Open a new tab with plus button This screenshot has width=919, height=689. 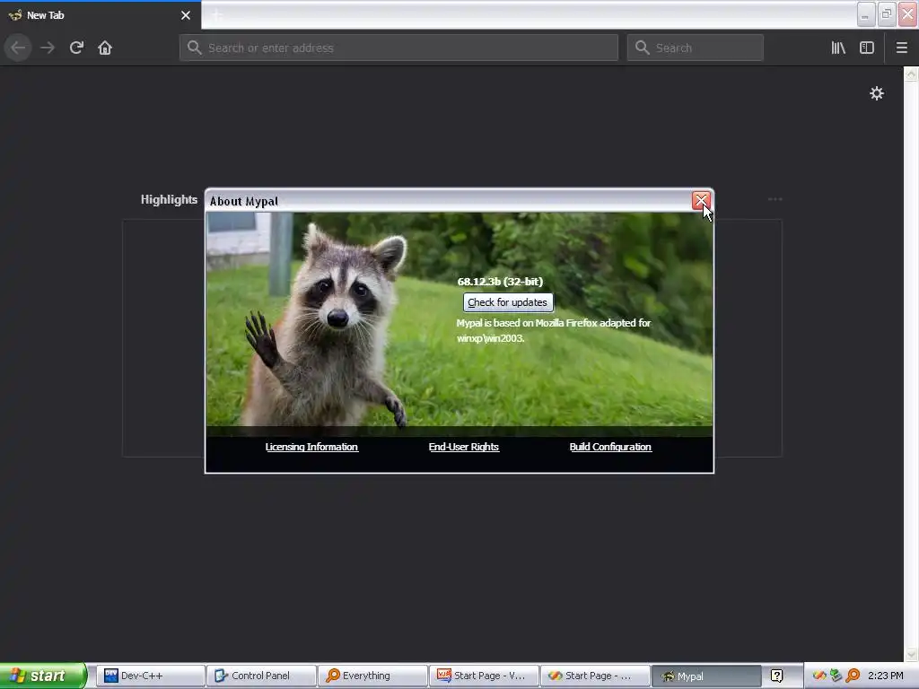[x=217, y=15]
